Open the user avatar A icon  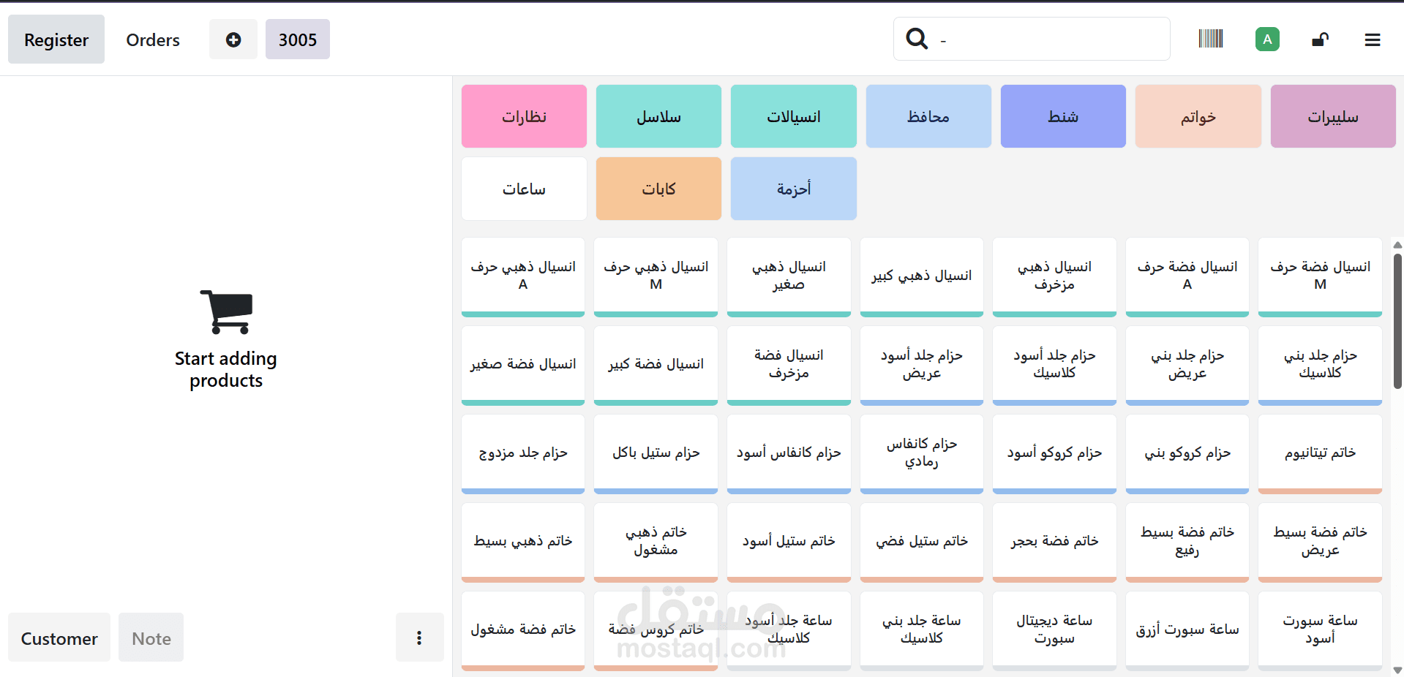[x=1267, y=39]
